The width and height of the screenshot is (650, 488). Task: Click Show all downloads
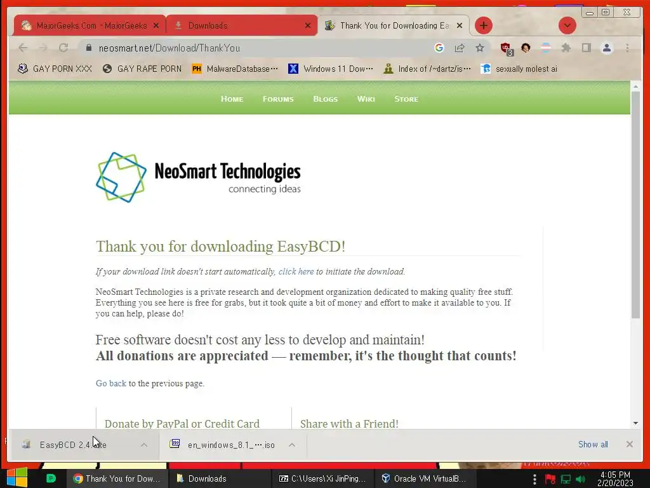tap(593, 444)
